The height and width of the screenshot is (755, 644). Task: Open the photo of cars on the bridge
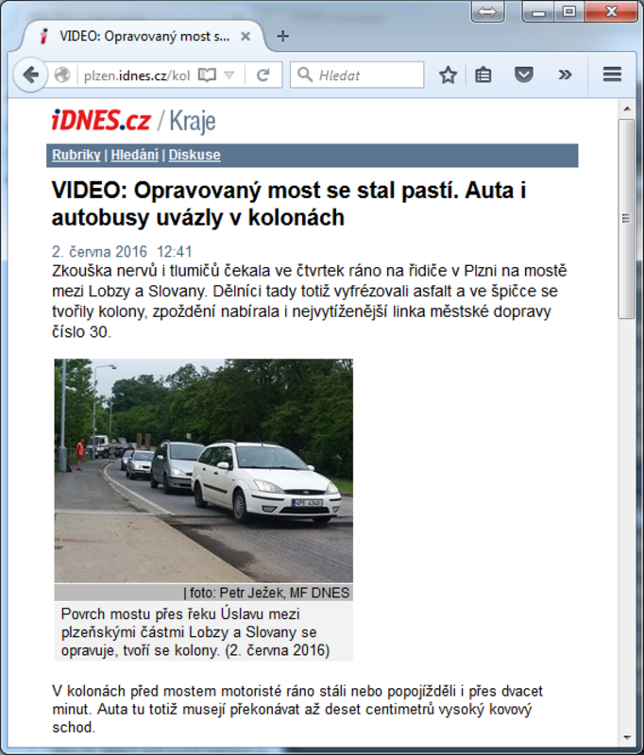click(x=203, y=470)
